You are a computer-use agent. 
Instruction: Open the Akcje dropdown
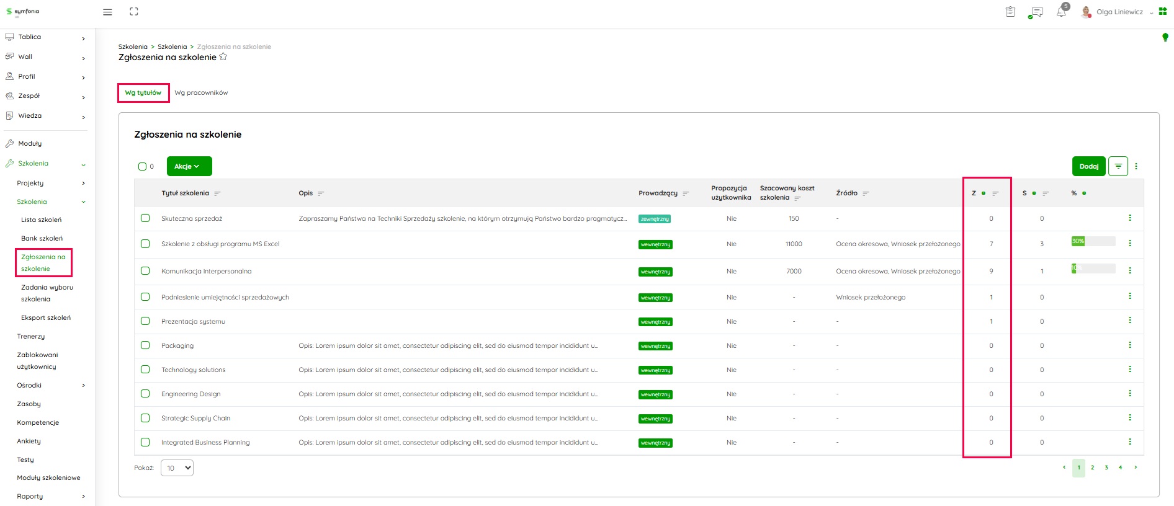tap(189, 166)
